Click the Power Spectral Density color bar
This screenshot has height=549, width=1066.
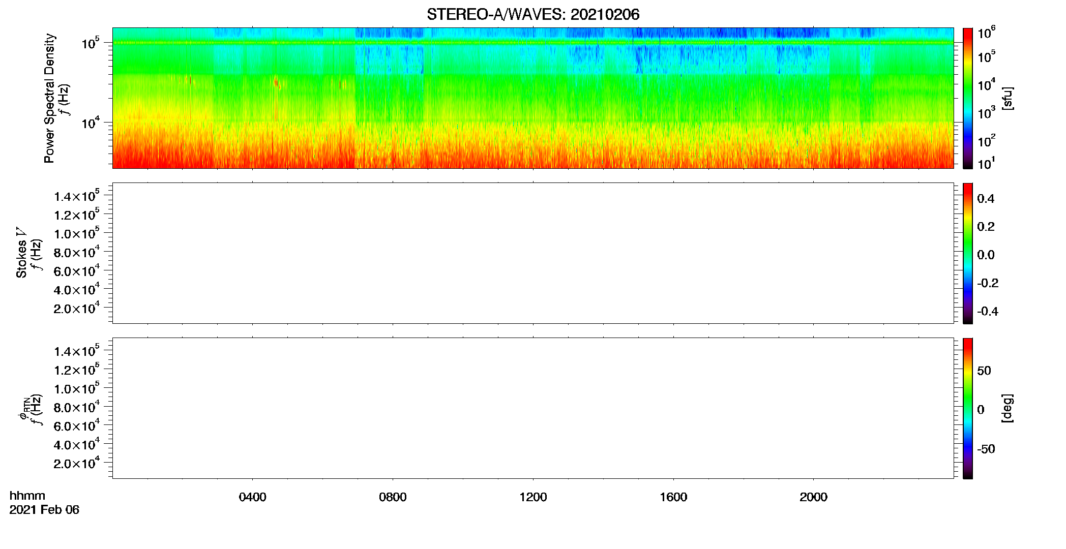968,98
